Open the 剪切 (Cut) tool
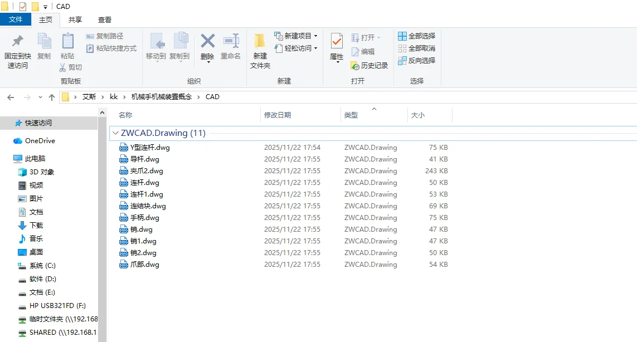The image size is (637, 342). tap(72, 67)
